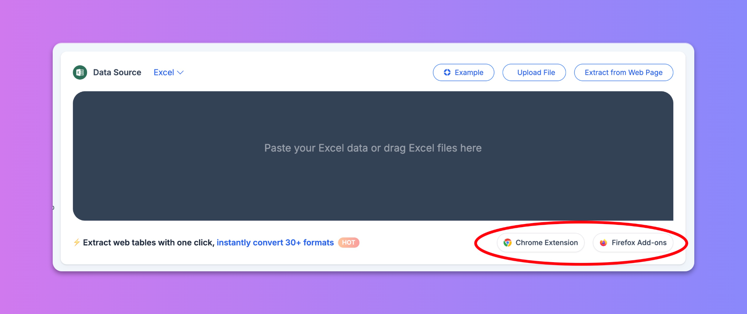Click Extract from Web Page button
Viewport: 747px width, 314px height.
pos(624,72)
